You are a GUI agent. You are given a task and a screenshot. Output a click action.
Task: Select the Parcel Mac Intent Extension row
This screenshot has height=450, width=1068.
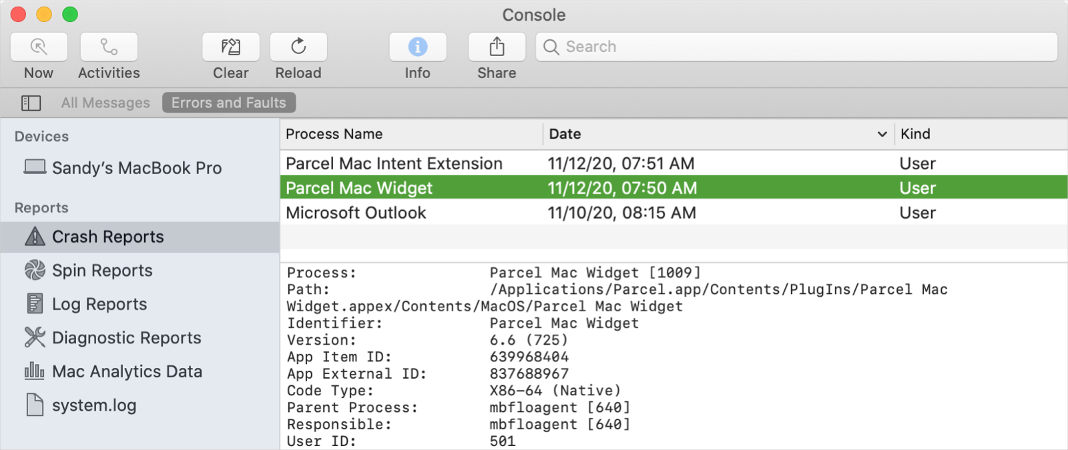(x=674, y=163)
